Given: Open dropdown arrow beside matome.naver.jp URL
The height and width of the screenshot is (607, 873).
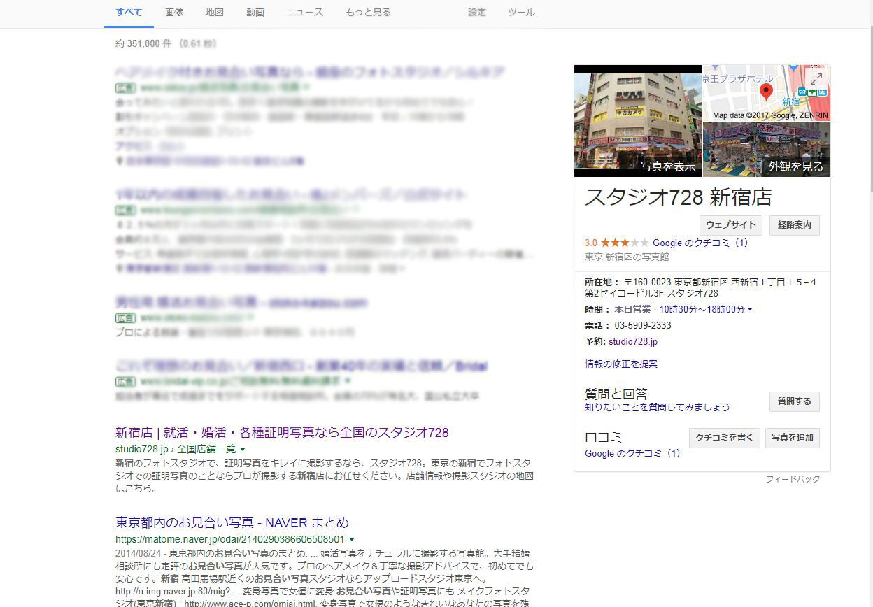Looking at the screenshot, I should (352, 539).
